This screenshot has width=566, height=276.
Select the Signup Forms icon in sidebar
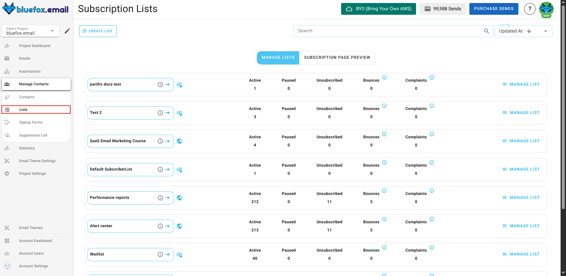tap(7, 122)
